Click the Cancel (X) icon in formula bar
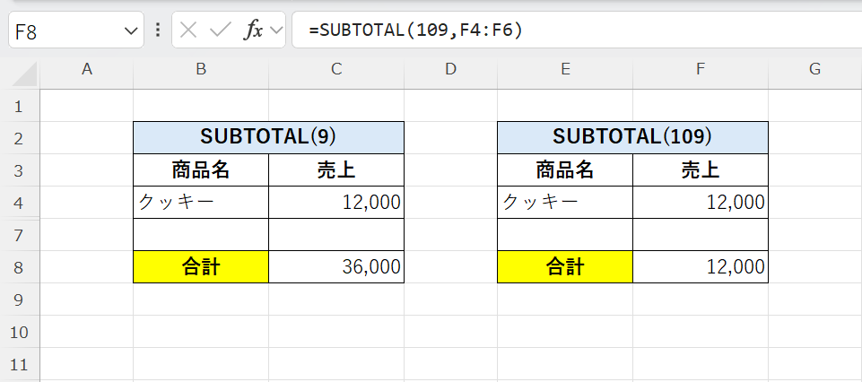Image resolution: width=862 pixels, height=382 pixels. point(188,30)
